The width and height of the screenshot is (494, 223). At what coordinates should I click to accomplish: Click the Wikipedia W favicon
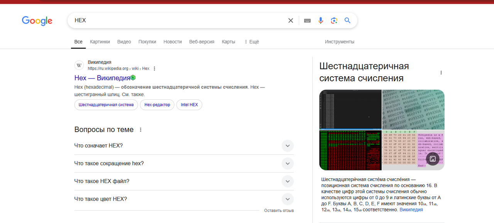click(x=79, y=65)
